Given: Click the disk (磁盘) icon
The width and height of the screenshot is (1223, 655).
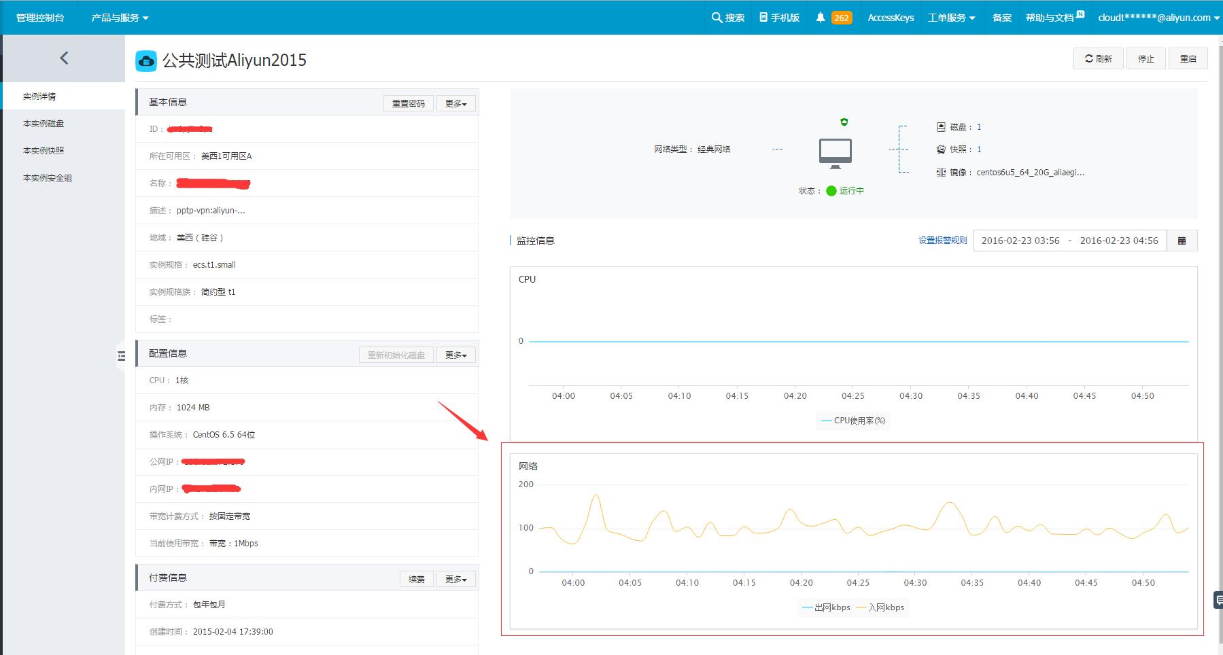Looking at the screenshot, I should point(941,127).
